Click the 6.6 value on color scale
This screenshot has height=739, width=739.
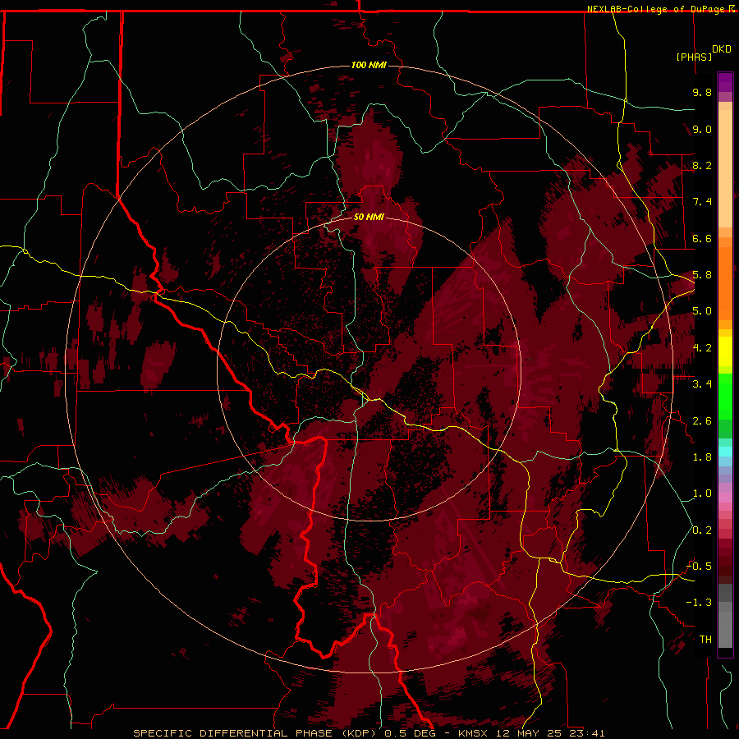pos(702,238)
